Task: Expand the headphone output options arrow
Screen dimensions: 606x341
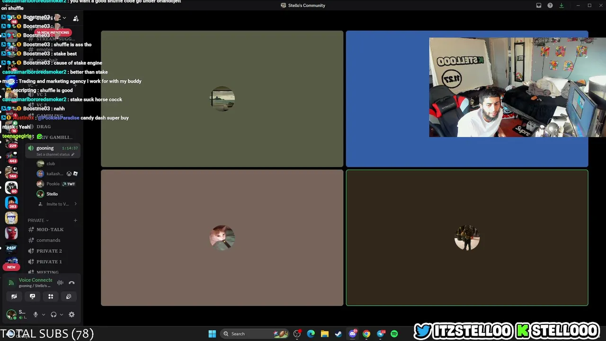Action: 61,314
